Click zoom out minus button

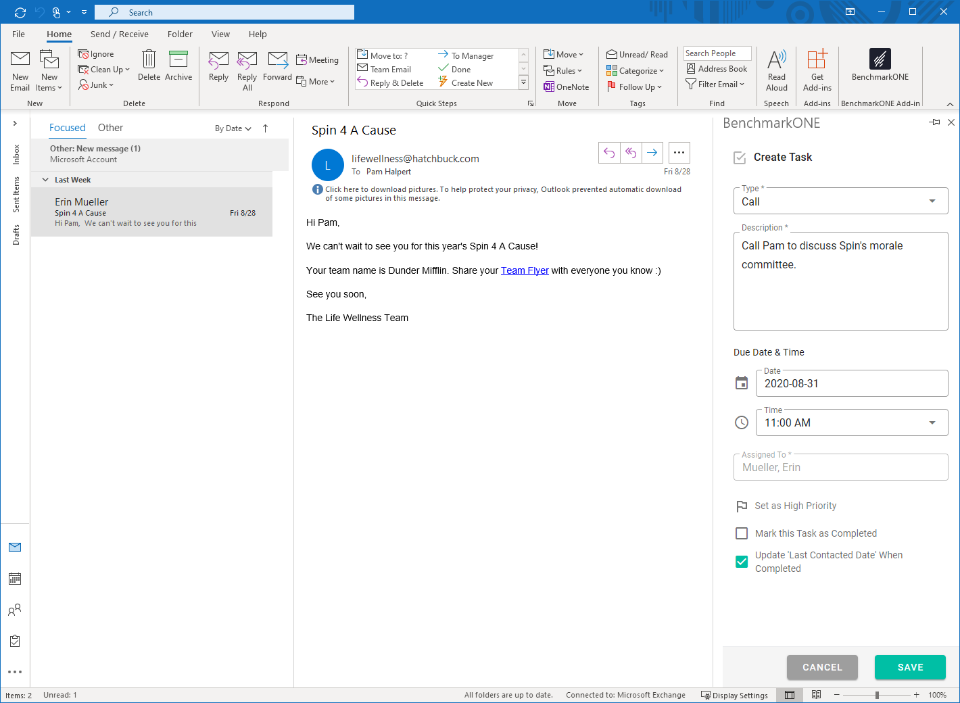tap(836, 695)
